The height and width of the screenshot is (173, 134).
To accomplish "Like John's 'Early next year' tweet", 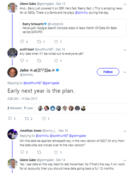I will [44, 119].
